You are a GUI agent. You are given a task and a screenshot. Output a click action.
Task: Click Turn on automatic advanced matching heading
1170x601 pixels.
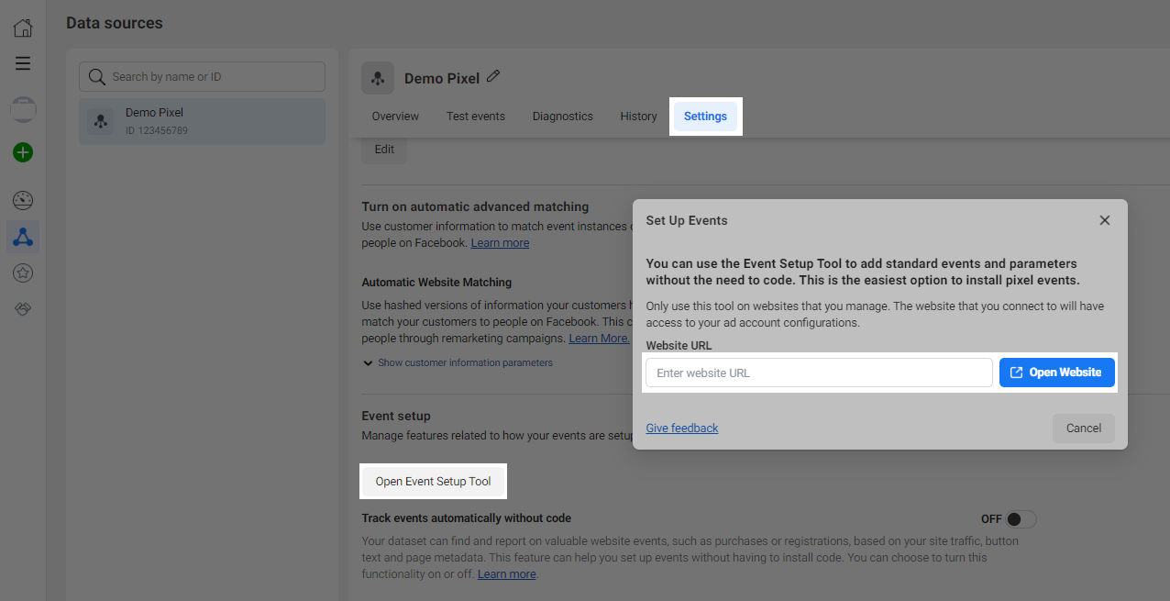click(x=476, y=206)
